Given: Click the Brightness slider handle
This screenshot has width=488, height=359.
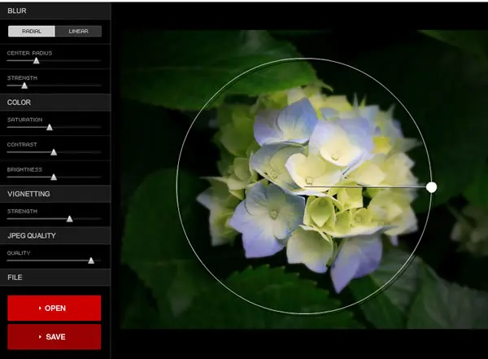Looking at the screenshot, I should (x=54, y=177).
